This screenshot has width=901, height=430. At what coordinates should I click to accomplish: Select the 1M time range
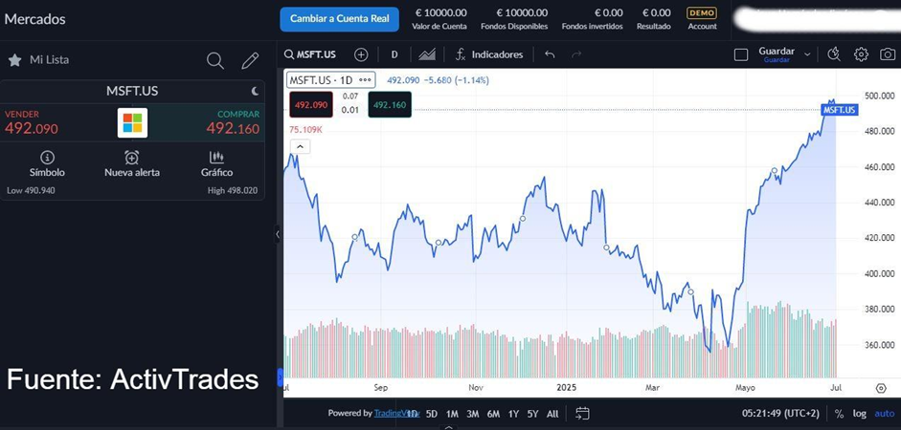452,414
